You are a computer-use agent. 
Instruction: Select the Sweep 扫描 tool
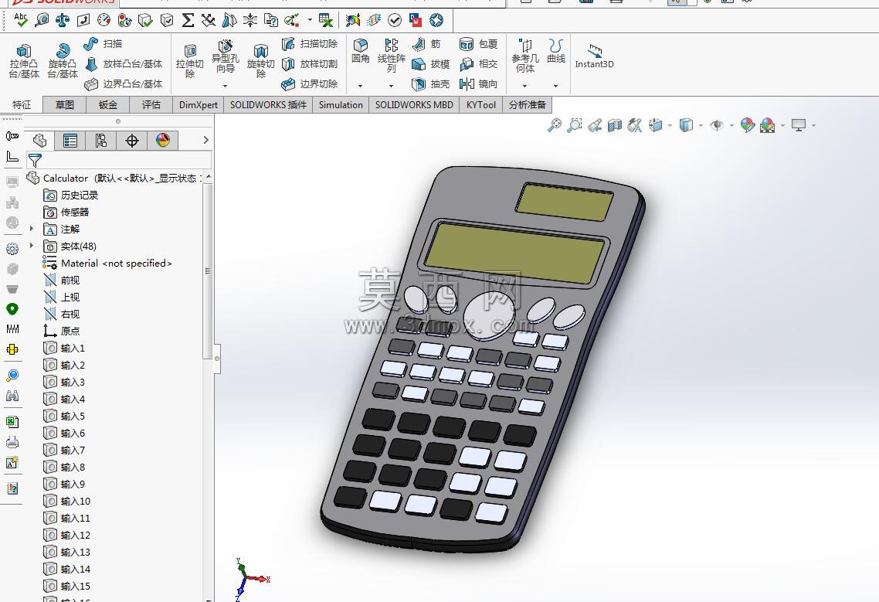tap(103, 44)
